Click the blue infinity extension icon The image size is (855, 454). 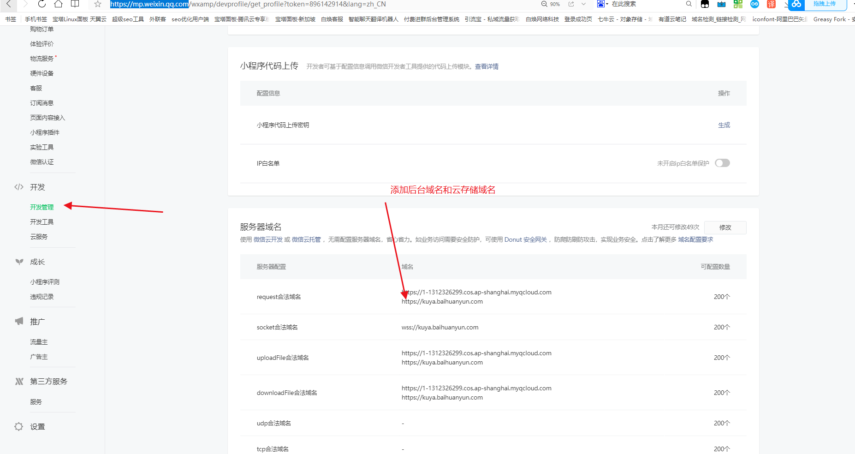tap(754, 4)
